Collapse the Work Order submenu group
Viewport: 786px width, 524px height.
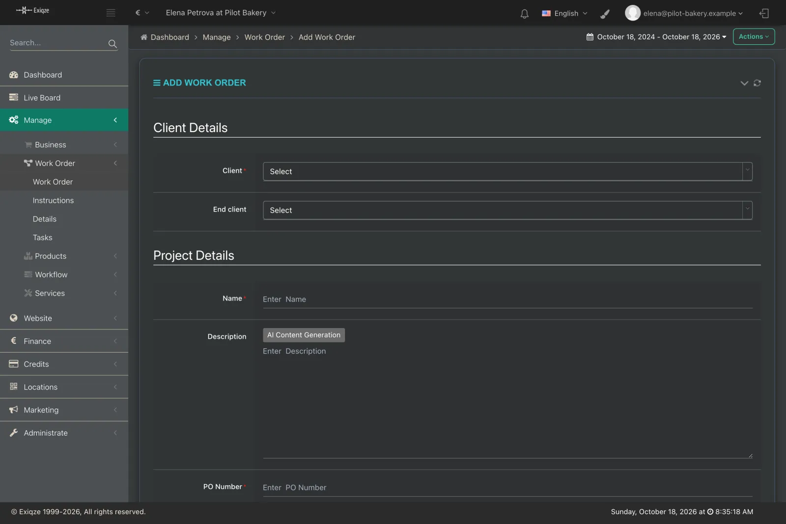pyautogui.click(x=64, y=163)
